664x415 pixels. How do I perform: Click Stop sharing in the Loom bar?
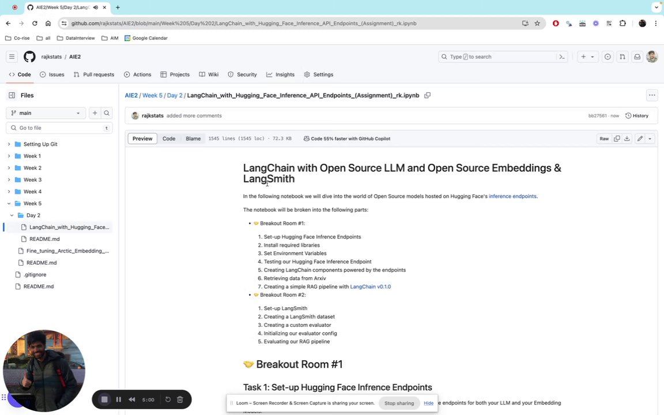click(x=399, y=403)
